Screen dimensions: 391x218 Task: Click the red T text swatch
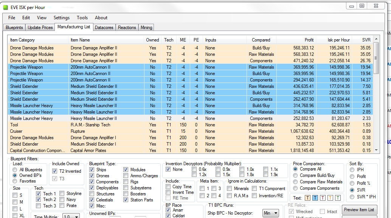pos(323,198)
